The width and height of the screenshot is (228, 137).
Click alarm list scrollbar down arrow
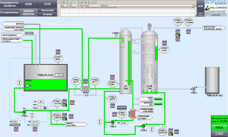point(195,15)
